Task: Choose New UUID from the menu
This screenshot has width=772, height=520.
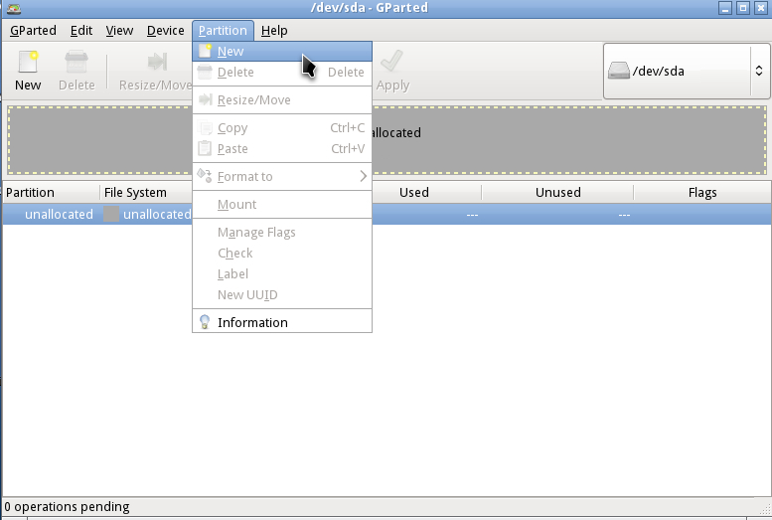Action: tap(282, 294)
